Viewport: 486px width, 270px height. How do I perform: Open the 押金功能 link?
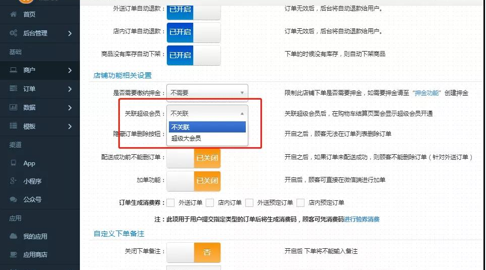click(426, 93)
